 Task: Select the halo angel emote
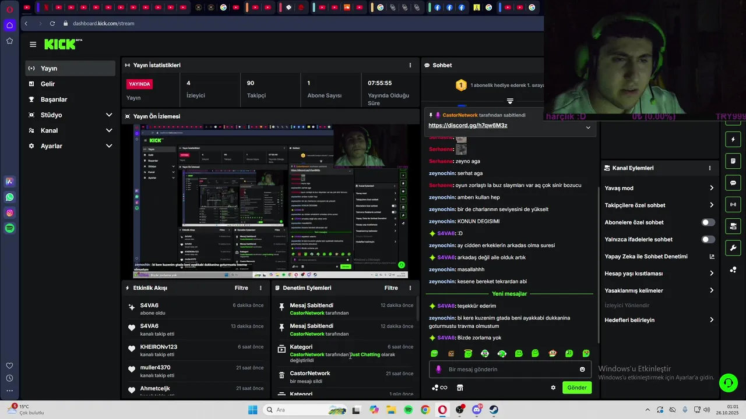click(x=468, y=353)
